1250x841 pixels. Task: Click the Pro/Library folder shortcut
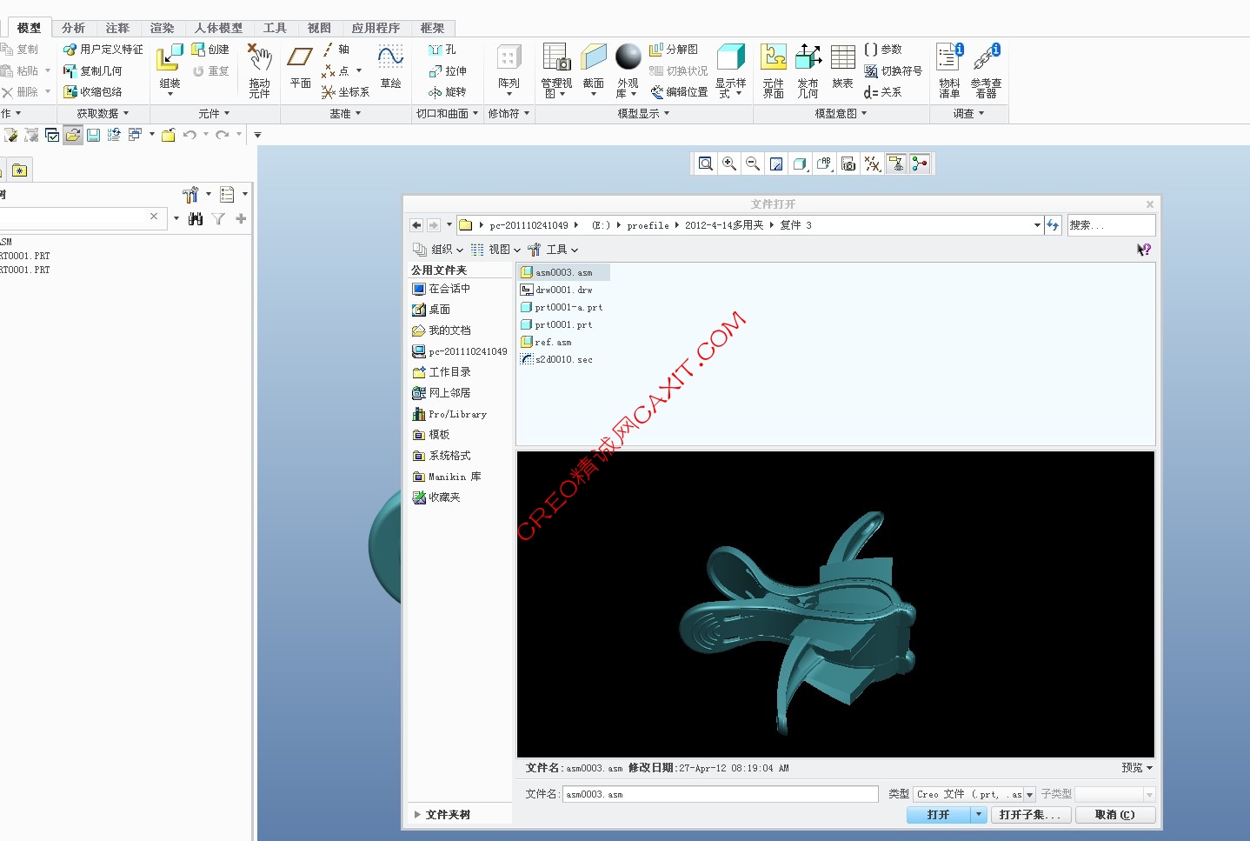pyautogui.click(x=449, y=414)
